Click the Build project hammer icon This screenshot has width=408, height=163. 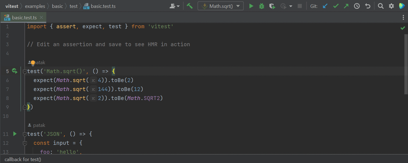[x=190, y=6]
